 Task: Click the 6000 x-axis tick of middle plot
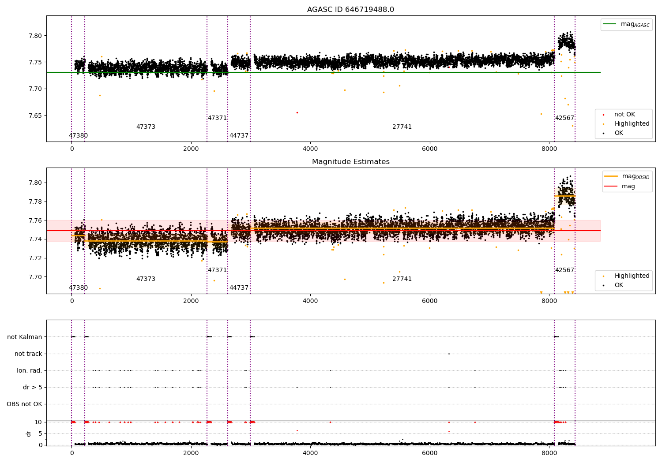click(x=429, y=301)
